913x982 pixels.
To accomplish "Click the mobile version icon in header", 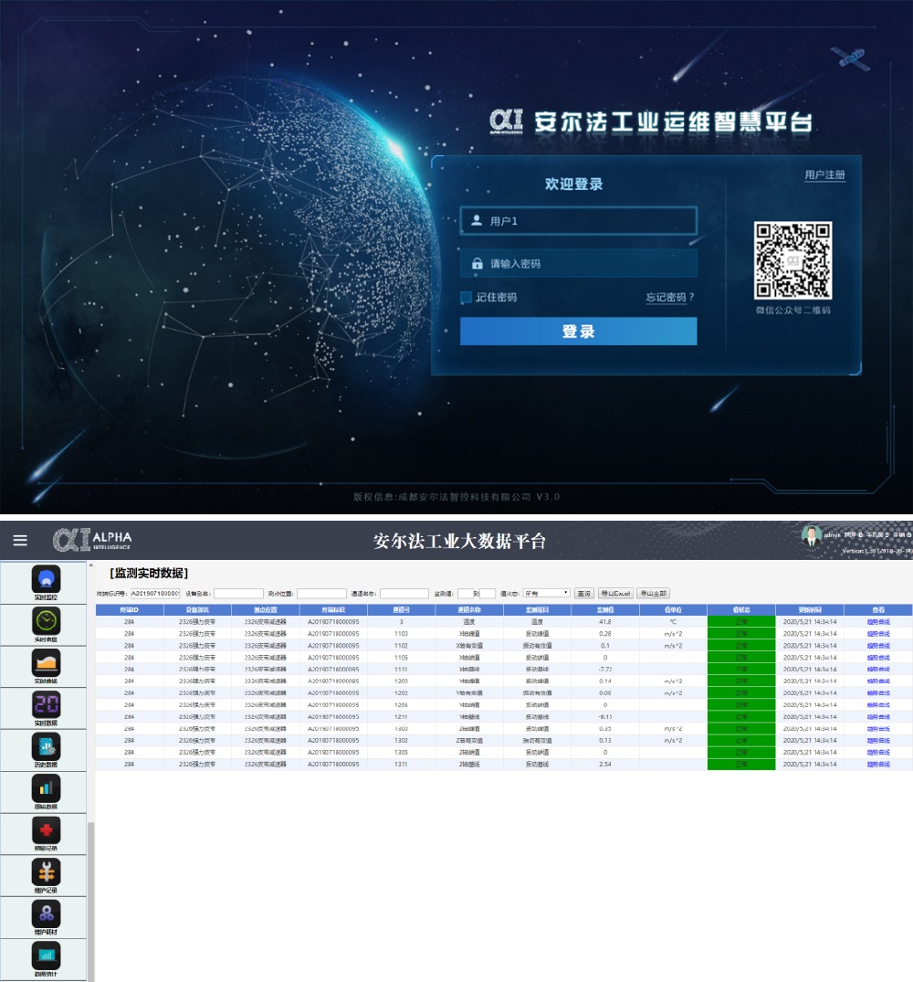I will coord(887,534).
